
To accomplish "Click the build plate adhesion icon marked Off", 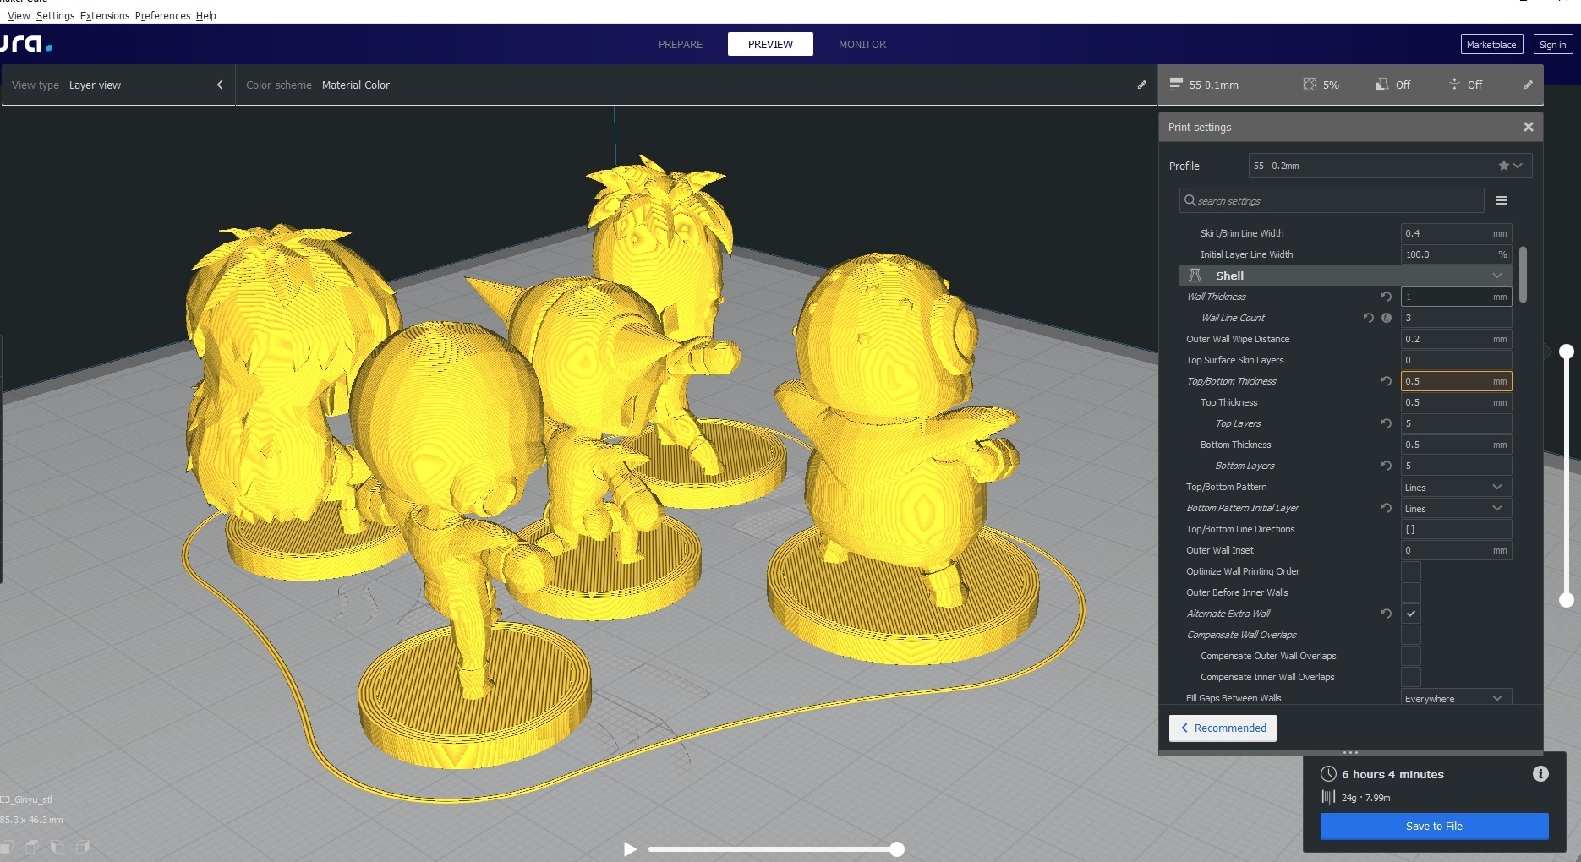I will 1454,85.
